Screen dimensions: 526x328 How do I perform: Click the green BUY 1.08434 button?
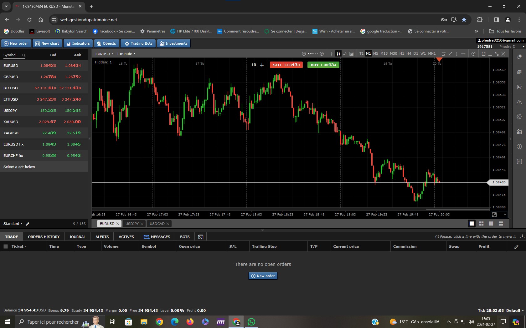[323, 65]
